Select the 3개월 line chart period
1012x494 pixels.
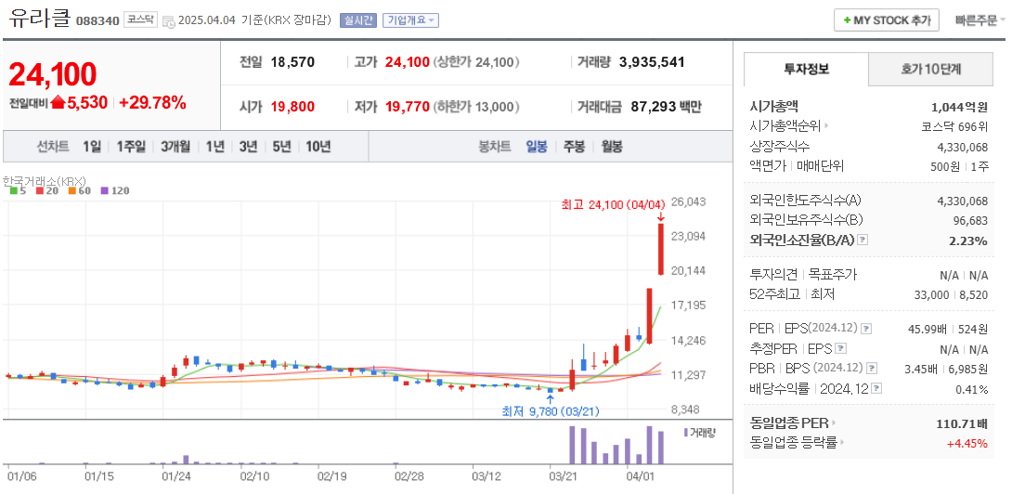point(175,147)
